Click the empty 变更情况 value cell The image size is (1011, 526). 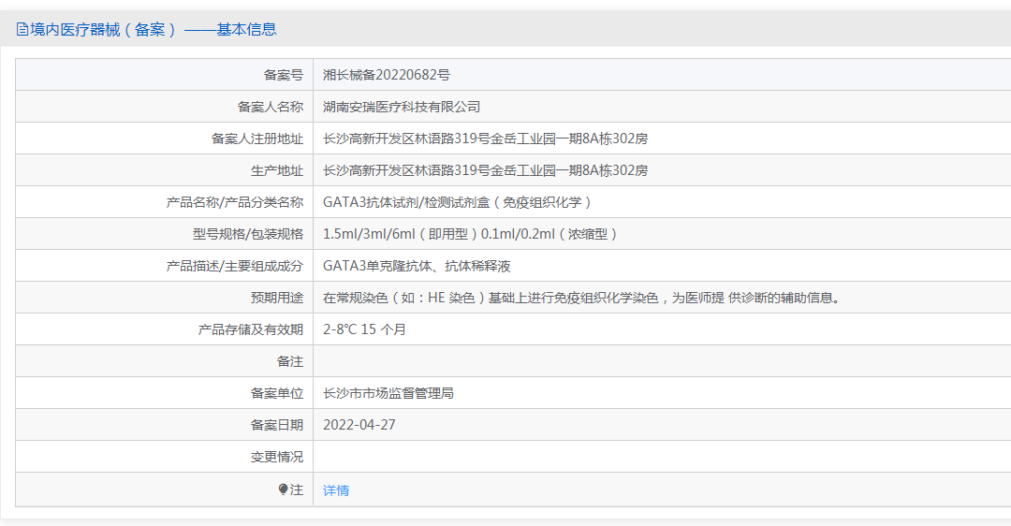click(662, 457)
